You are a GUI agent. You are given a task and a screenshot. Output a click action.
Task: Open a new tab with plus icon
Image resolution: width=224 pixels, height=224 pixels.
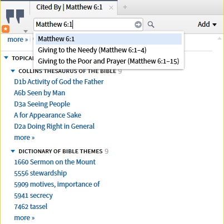point(125,7)
